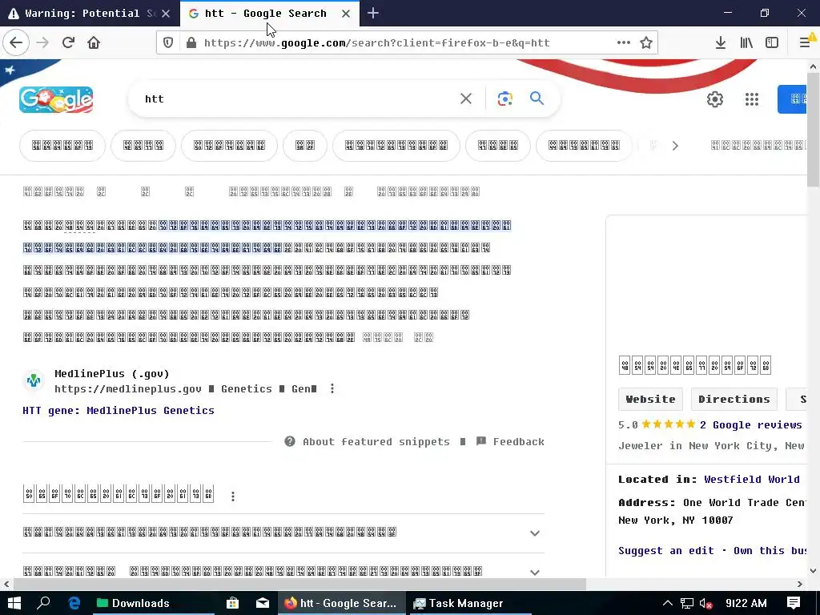Viewport: 820px width, 615px height.
Task: Open the Google apps grid
Action: click(x=751, y=98)
